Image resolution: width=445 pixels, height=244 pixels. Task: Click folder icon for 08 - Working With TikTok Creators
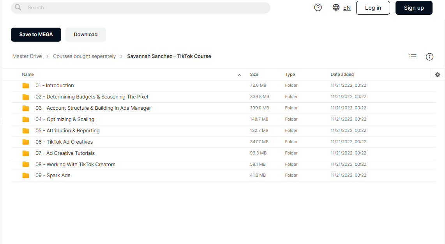[x=26, y=164]
